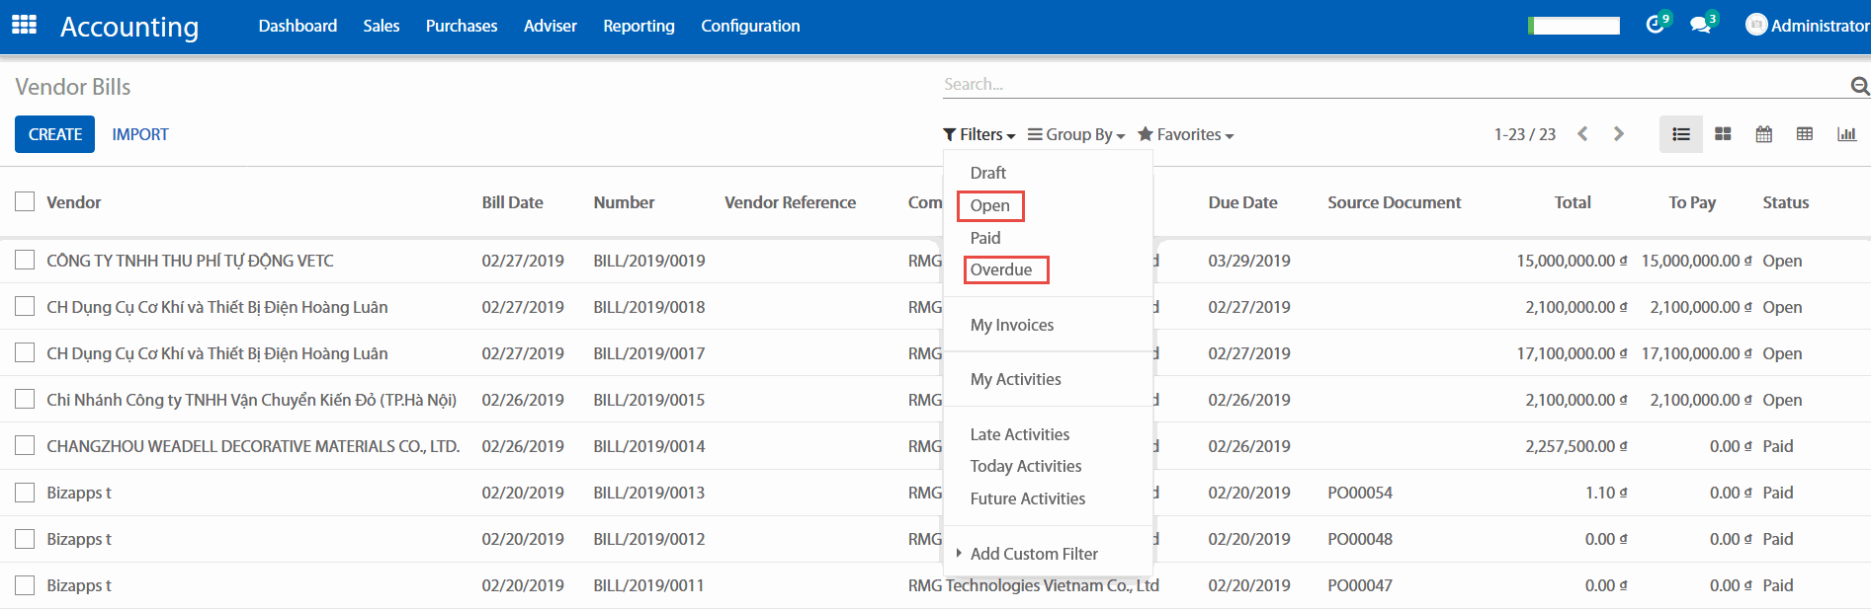
Task: Expand the Group By dropdown
Action: point(1076,134)
